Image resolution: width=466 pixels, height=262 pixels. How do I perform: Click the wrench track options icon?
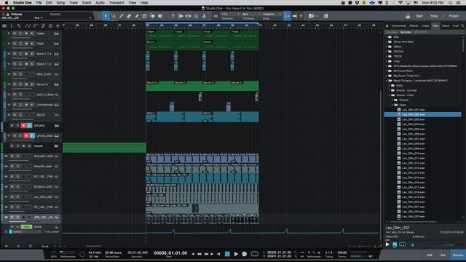[x=20, y=26]
